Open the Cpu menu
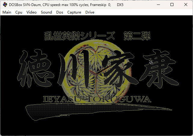 [x=19, y=12]
